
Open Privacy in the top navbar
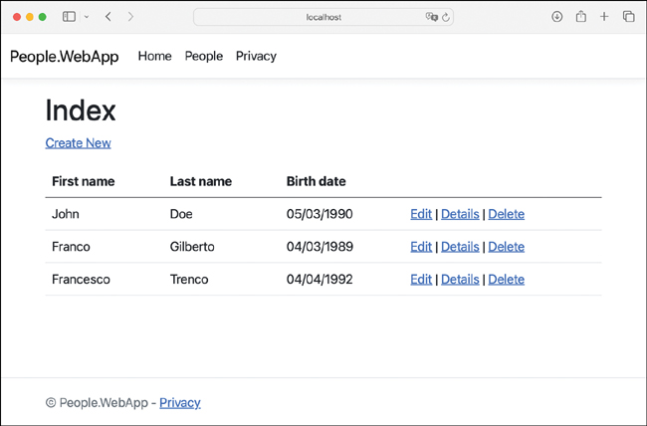tap(256, 56)
